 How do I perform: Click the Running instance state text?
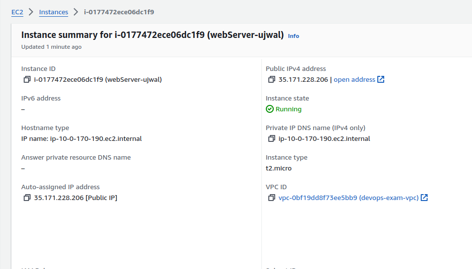(289, 109)
